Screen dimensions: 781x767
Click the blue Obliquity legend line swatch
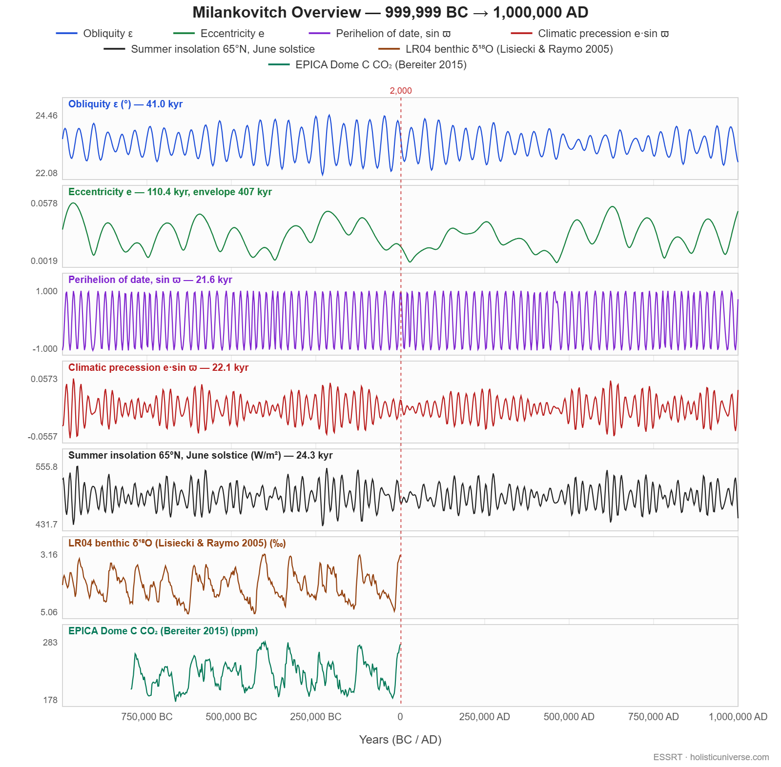[x=67, y=33]
